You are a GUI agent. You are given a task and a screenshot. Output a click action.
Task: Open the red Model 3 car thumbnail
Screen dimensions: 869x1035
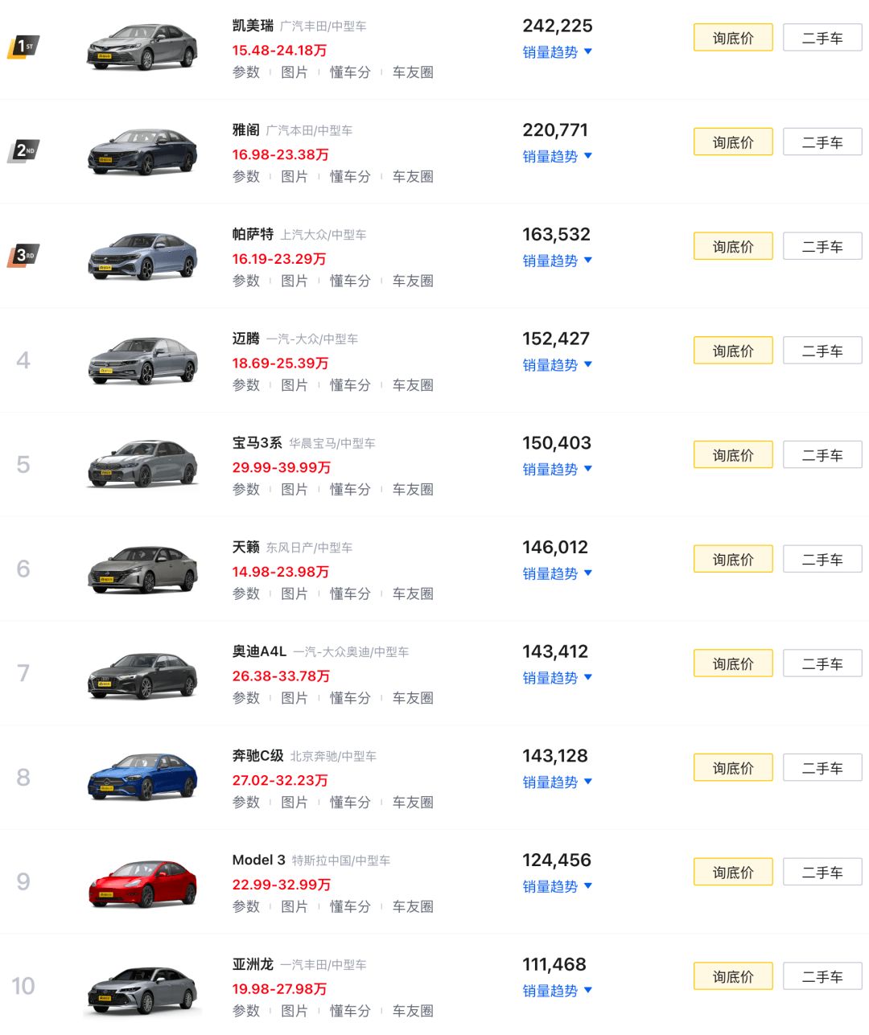pyautogui.click(x=142, y=883)
